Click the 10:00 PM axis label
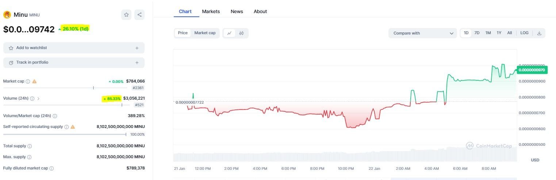556x180 pixels. (346, 169)
